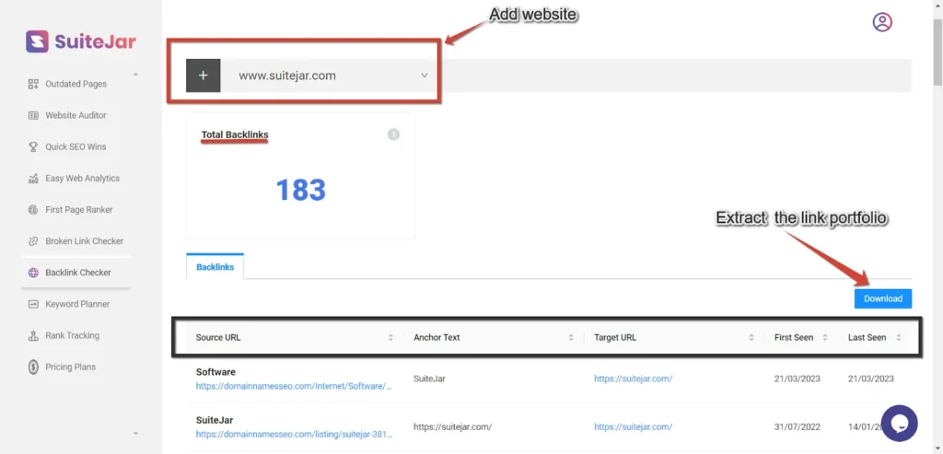Click the Rank Tracking icon
943x454 pixels.
[x=34, y=335]
